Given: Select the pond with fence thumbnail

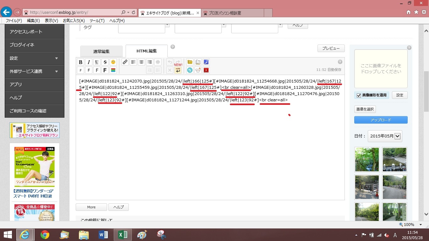Looking at the screenshot, I should click(395, 159).
